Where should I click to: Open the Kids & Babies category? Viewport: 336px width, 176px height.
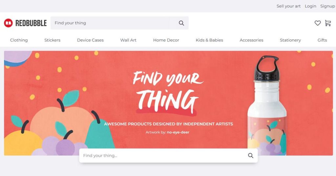pos(209,40)
